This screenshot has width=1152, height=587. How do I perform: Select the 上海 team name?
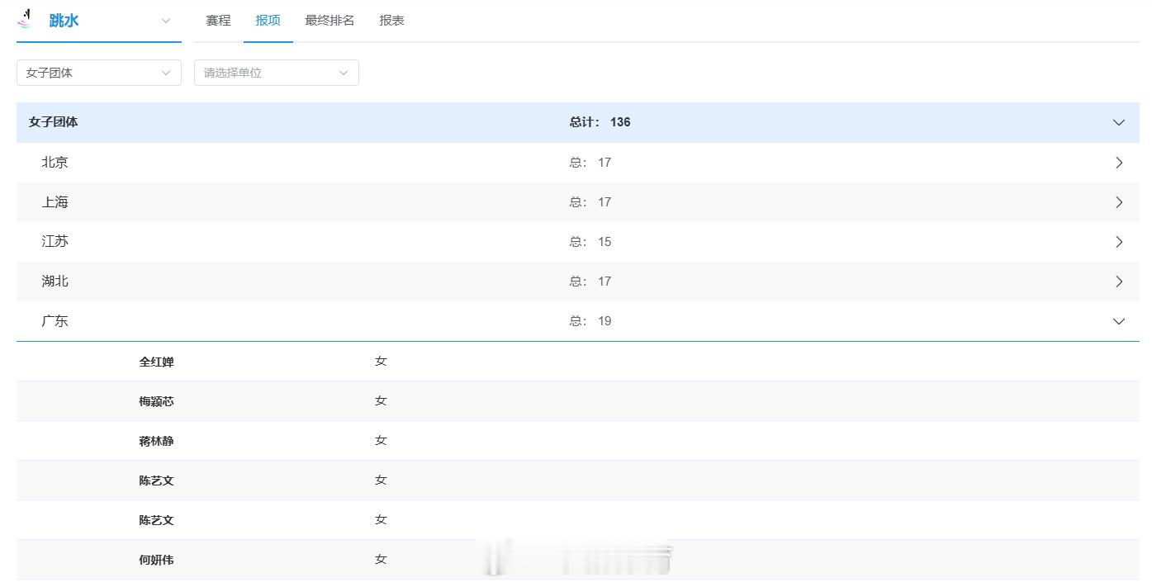tap(55, 202)
